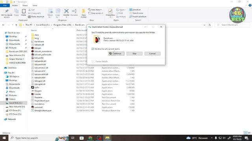Image resolution: width=252 pixels, height=141 pixels.
Task: Click Edit in Open group
Action: pos(120,13)
